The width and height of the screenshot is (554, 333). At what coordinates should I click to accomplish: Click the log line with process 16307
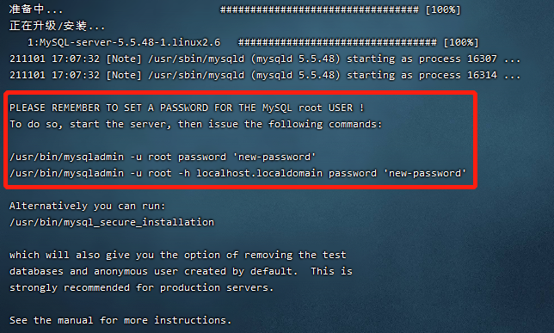pyautogui.click(x=265, y=59)
